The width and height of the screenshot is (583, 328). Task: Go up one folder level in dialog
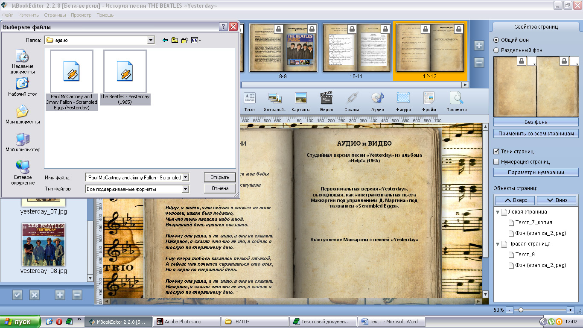(x=175, y=40)
